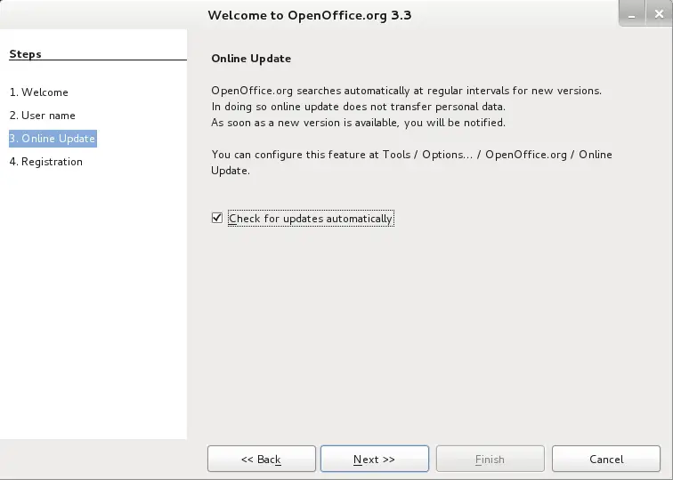Click the Steps heading in the sidebar
This screenshot has height=480, width=673.
pyautogui.click(x=25, y=54)
